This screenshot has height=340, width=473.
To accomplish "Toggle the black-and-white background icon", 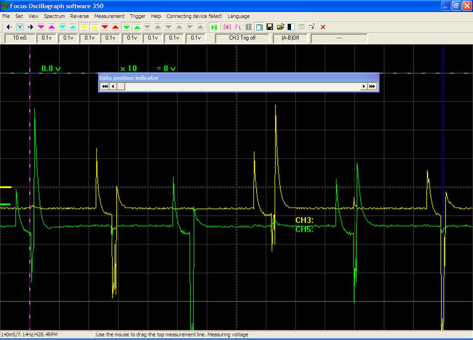I will click(x=291, y=27).
